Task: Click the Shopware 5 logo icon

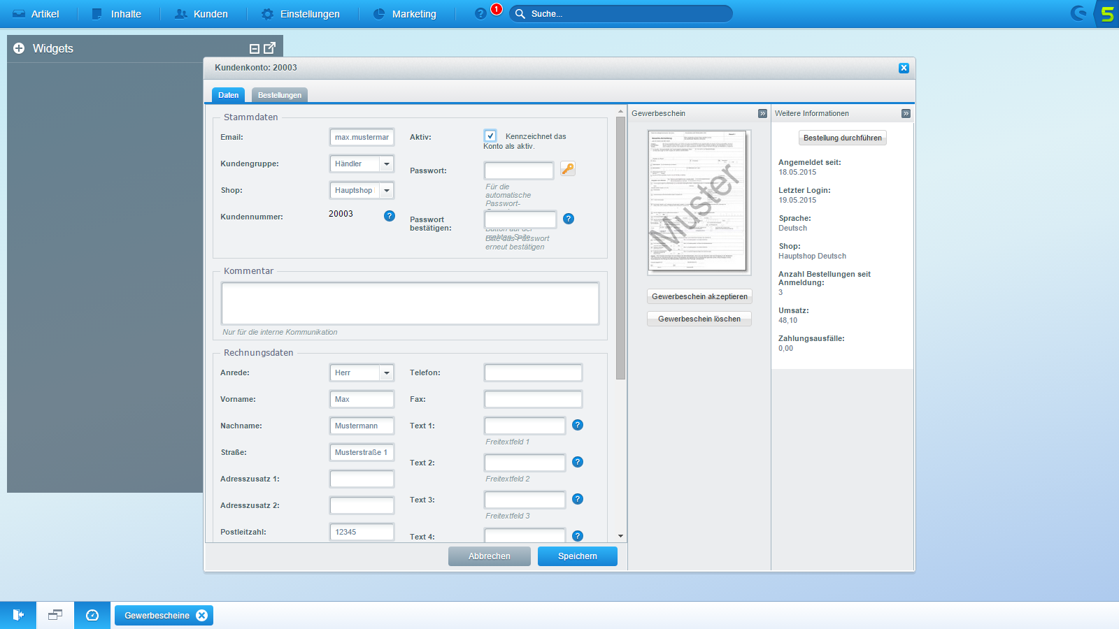Action: [1107, 14]
